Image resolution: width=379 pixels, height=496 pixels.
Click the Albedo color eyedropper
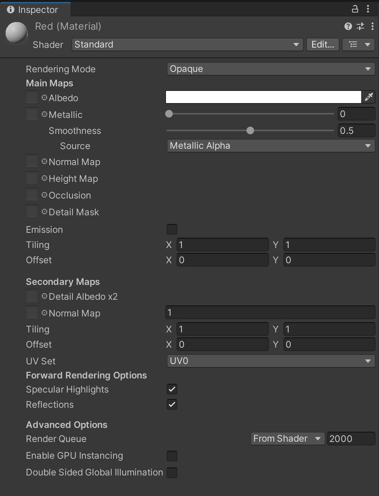click(x=369, y=97)
